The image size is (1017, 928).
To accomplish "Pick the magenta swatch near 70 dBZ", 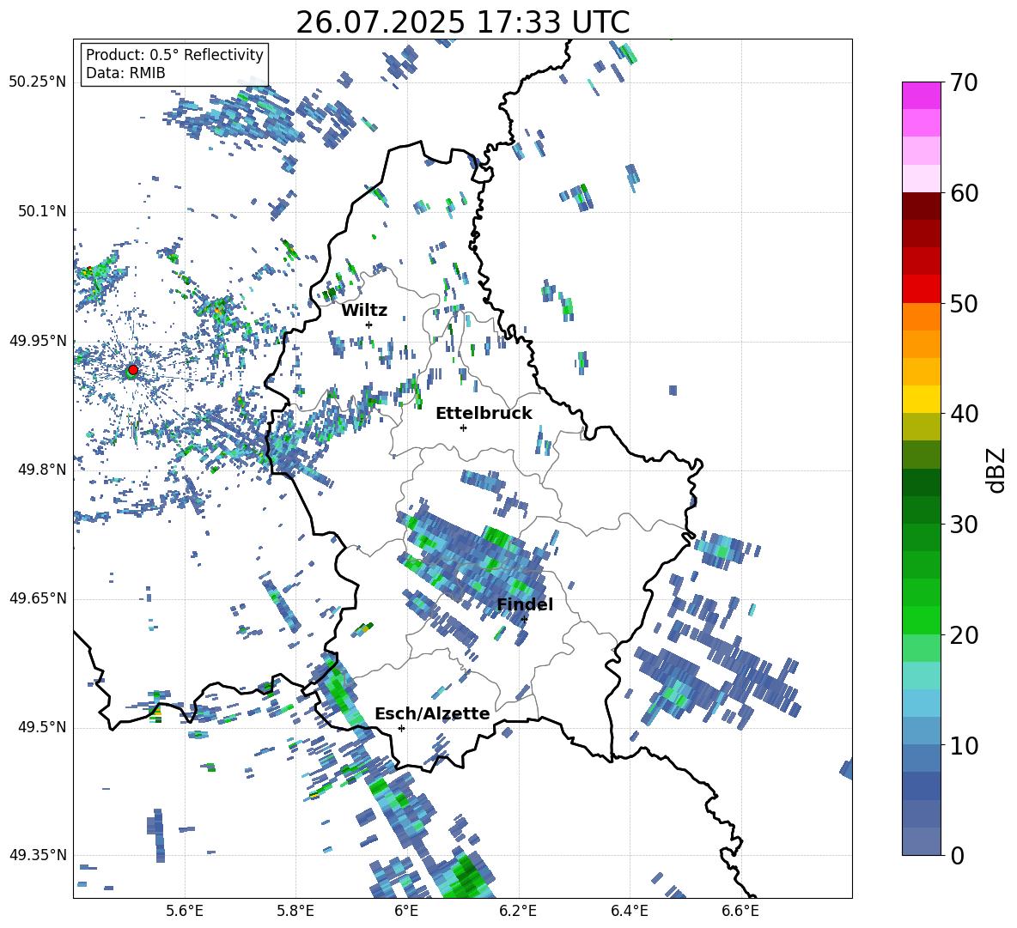I will click(x=921, y=95).
